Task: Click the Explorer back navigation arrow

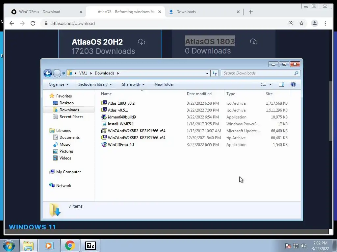Action: [48, 73]
